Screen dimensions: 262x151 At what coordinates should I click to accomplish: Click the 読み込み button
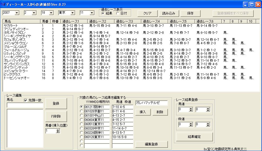(169, 13)
